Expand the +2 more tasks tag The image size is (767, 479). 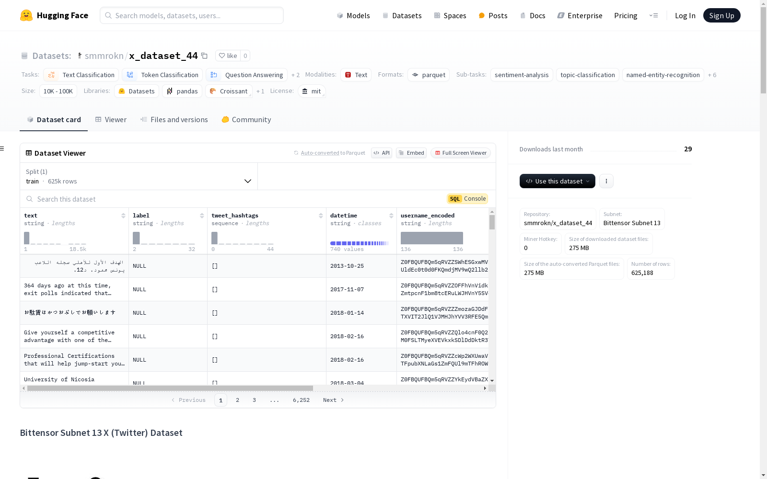point(295,75)
